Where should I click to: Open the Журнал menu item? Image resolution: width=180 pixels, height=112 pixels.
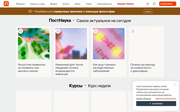pyautogui.click(x=20, y=4)
